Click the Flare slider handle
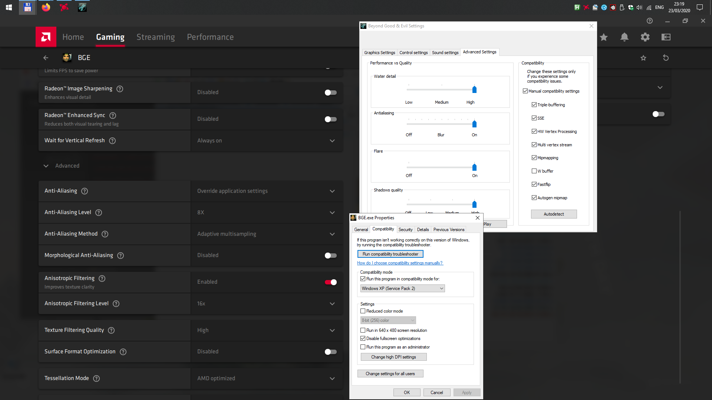This screenshot has width=712, height=400. click(474, 167)
